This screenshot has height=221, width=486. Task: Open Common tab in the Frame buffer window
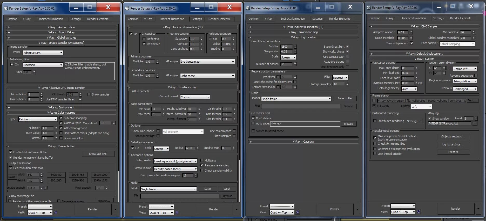click(x=12, y=19)
